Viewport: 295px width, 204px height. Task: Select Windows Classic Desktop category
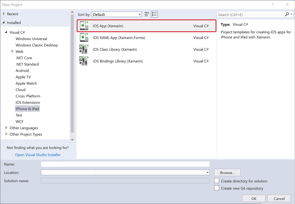pyautogui.click(x=37, y=45)
